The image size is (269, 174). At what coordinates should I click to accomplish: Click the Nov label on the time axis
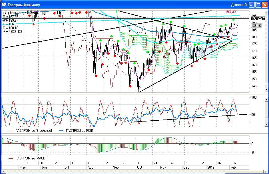(163, 167)
